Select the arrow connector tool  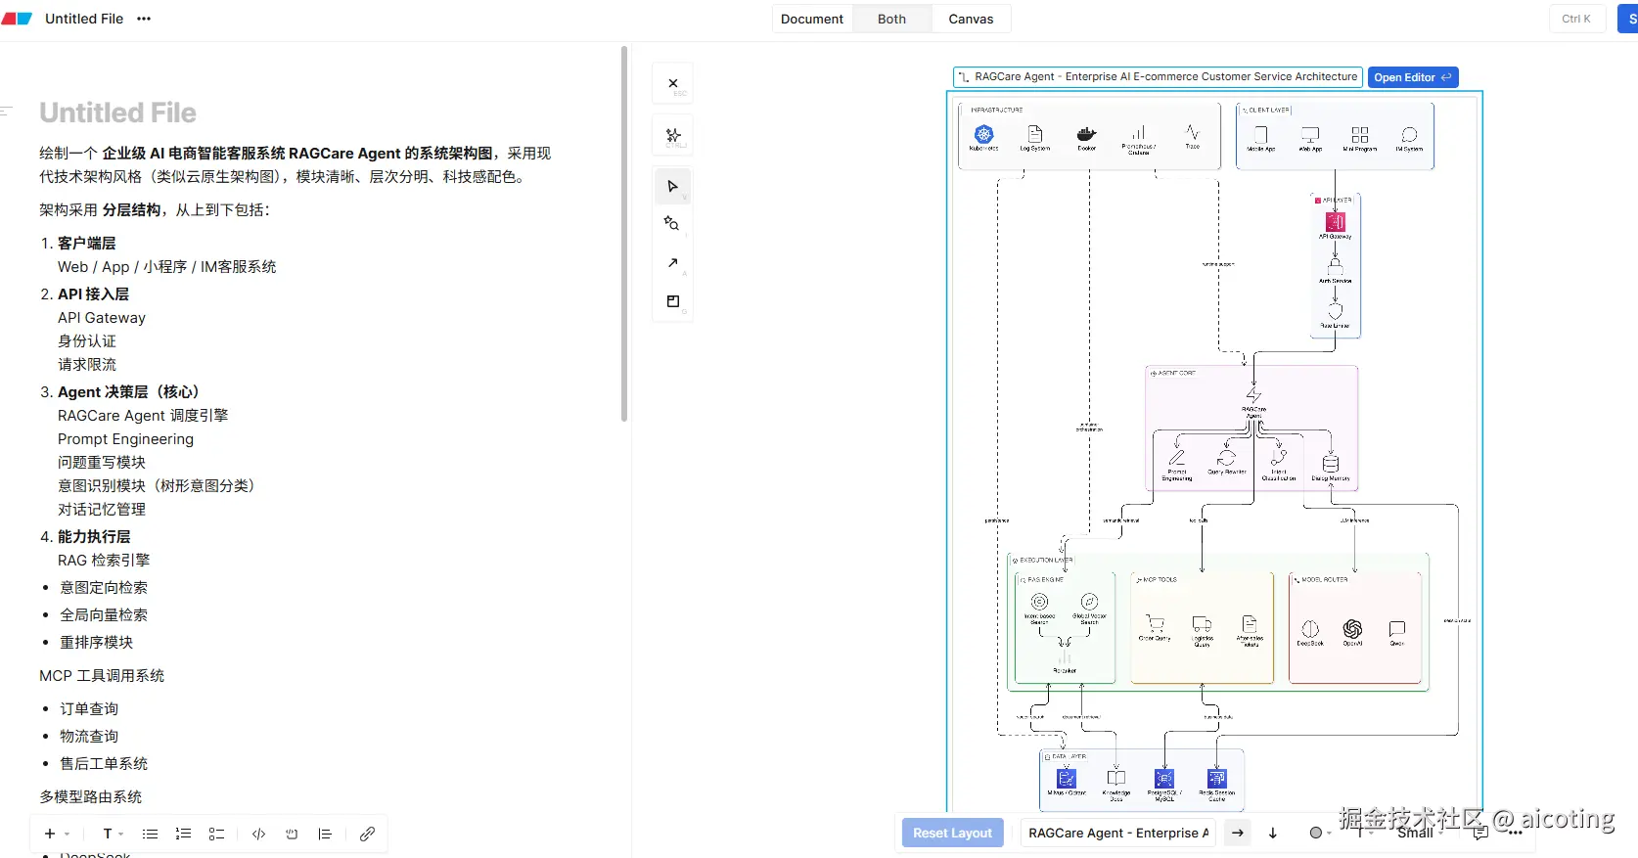(673, 263)
